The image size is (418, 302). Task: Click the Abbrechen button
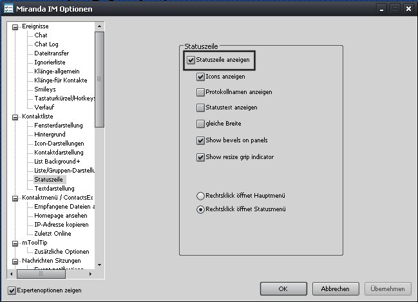point(336,288)
